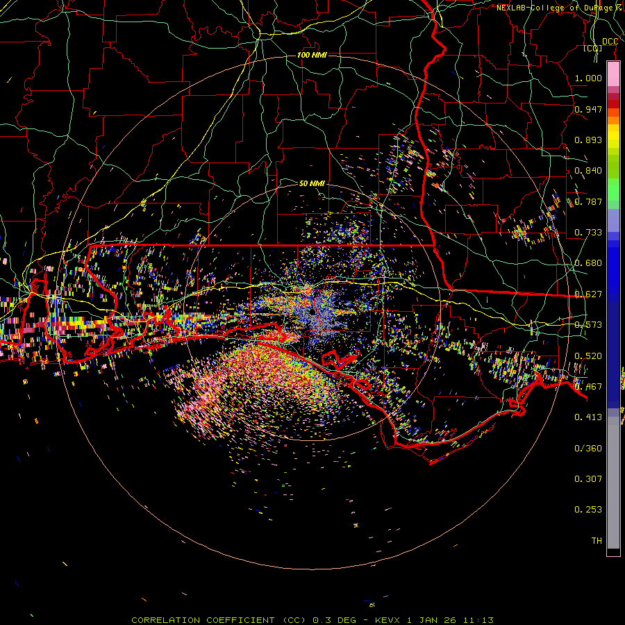Click the 0.573 legend value
The width and height of the screenshot is (625, 625).
tap(588, 325)
